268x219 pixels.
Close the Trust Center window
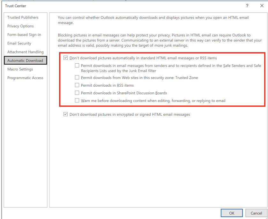(x=262, y=6)
